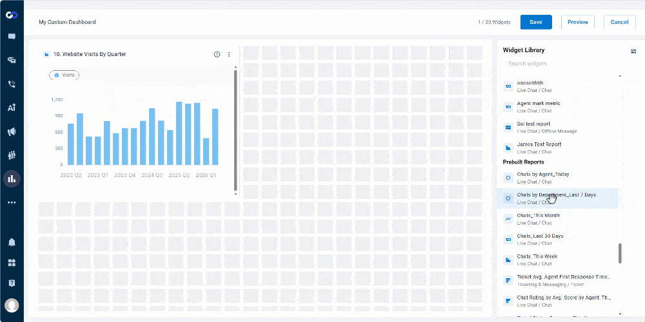Open the AI sidebar section
Viewport: 645px width, 322px height.
pos(12,108)
